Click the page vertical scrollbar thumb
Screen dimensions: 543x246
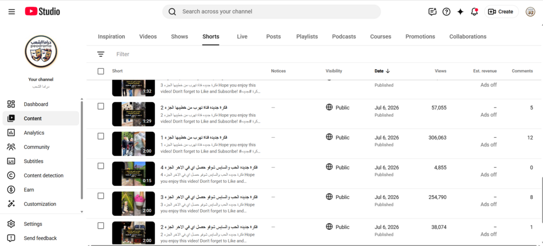click(541, 200)
